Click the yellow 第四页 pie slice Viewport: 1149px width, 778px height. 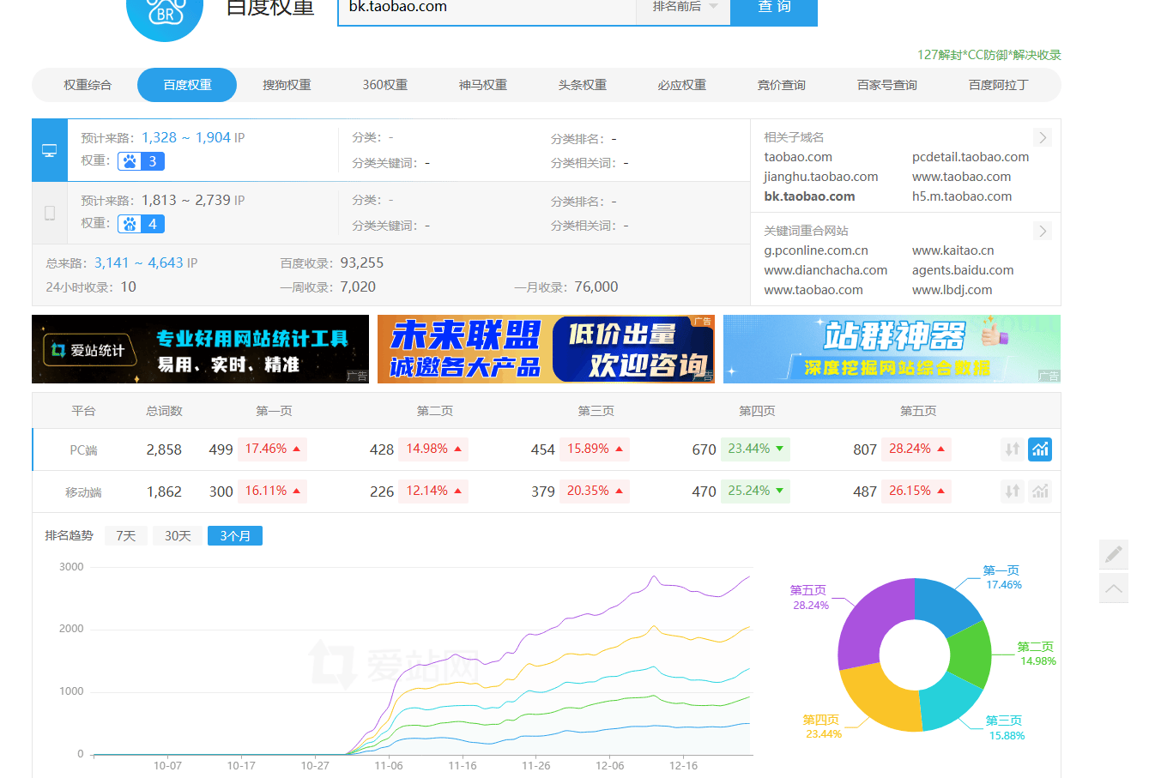[879, 698]
